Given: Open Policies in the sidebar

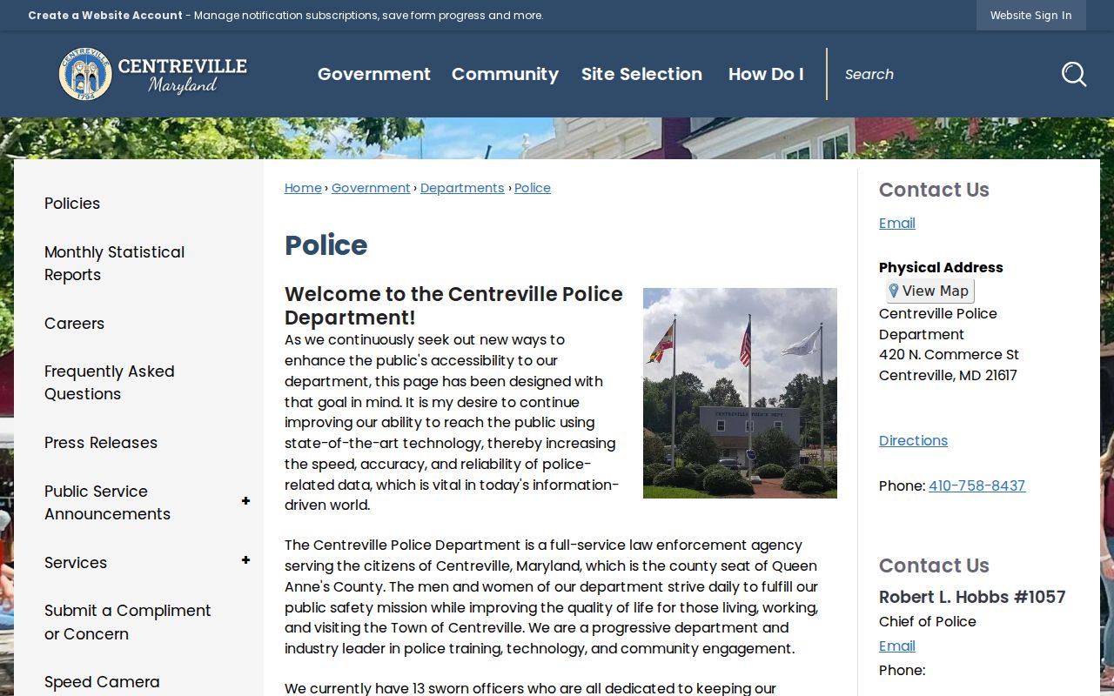Looking at the screenshot, I should 72,203.
